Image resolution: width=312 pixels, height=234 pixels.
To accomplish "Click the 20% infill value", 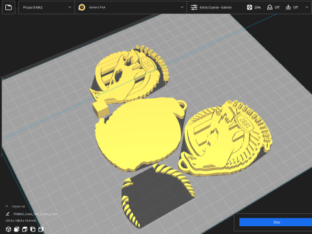I will tap(257, 7).
